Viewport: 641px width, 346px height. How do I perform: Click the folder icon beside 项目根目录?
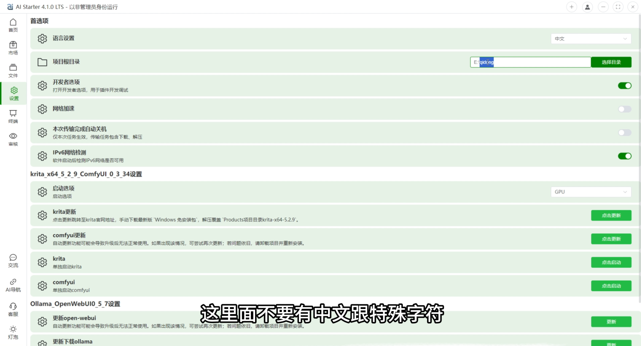pyautogui.click(x=42, y=62)
